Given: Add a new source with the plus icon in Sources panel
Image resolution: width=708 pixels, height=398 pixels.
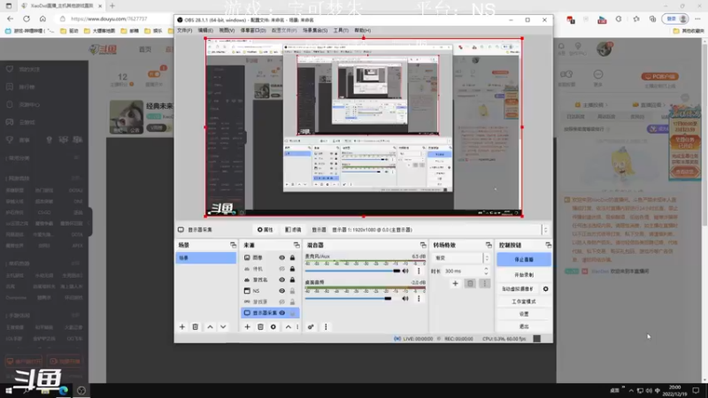Looking at the screenshot, I should (x=247, y=326).
